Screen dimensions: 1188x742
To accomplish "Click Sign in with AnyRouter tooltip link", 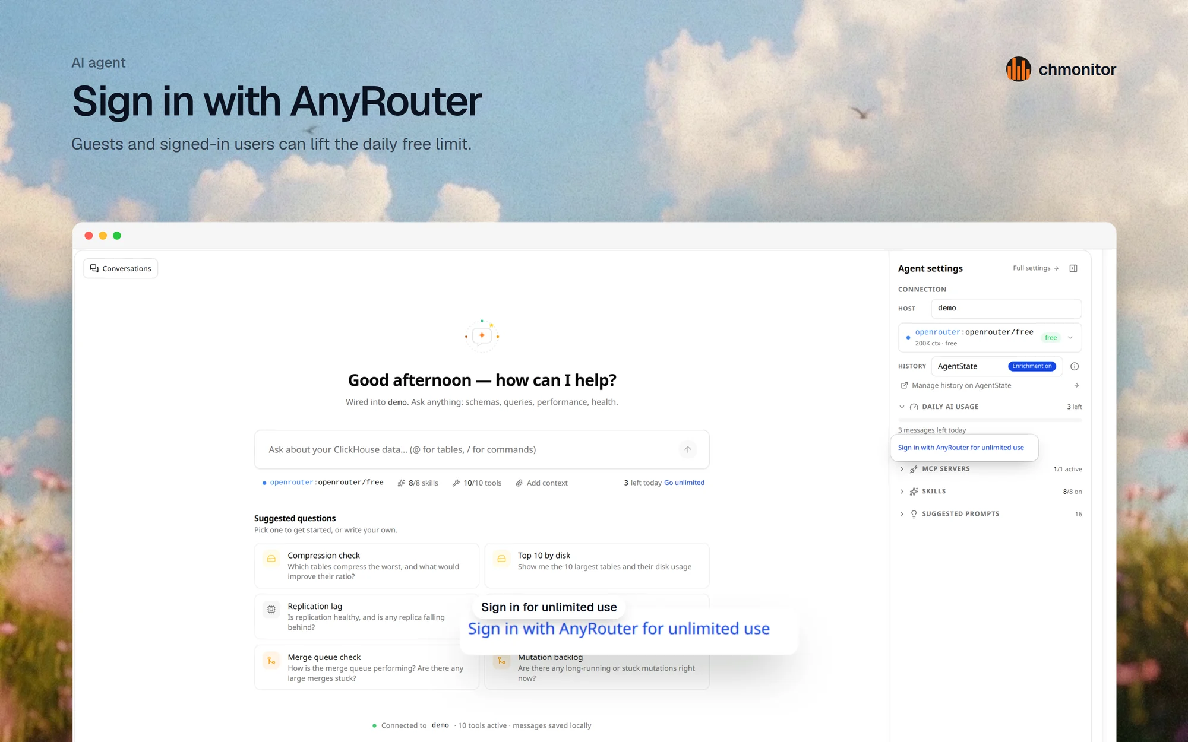I will tap(960, 448).
